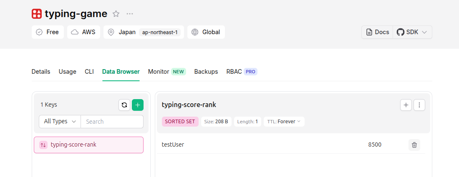Open the three-dot menu beside typing-game title
The width and height of the screenshot is (459, 177).
click(130, 14)
